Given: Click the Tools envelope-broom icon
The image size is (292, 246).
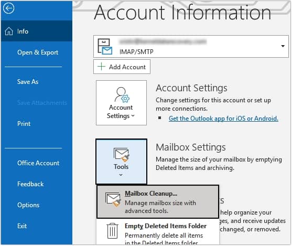Looking at the screenshot, I should (x=122, y=155).
